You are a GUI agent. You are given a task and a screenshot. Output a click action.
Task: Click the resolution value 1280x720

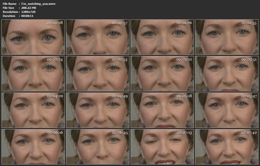click(28, 12)
